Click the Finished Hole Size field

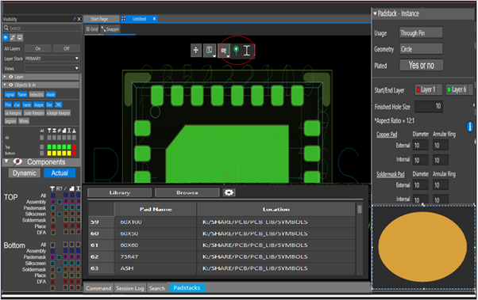[x=428, y=106]
